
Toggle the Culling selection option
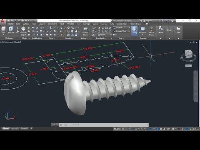click(x=134, y=30)
